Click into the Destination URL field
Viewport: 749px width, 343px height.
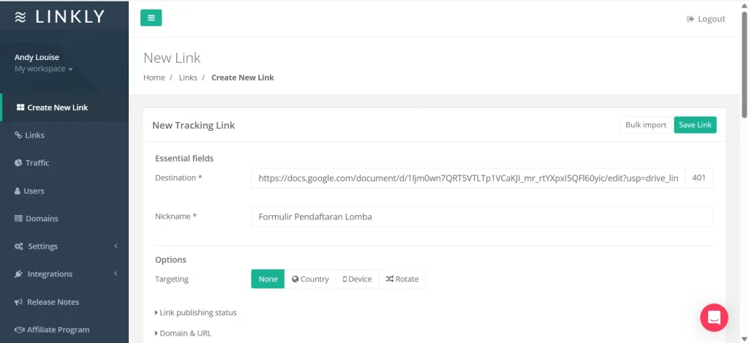point(468,178)
